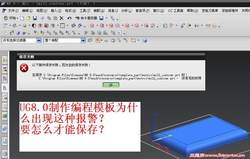
Task: Expand the arrow beside the second save icon
Action: click(x=106, y=18)
